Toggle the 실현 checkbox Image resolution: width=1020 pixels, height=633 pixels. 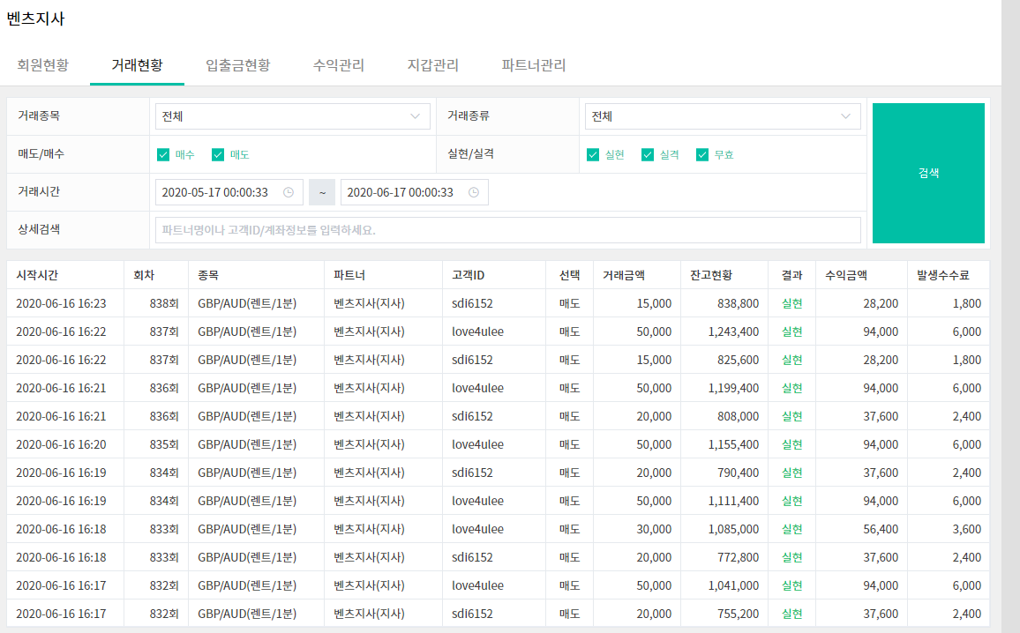[593, 154]
